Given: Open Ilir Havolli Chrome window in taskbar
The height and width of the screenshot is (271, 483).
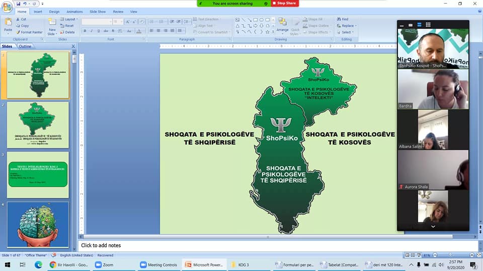Looking at the screenshot, I should [x=69, y=264].
